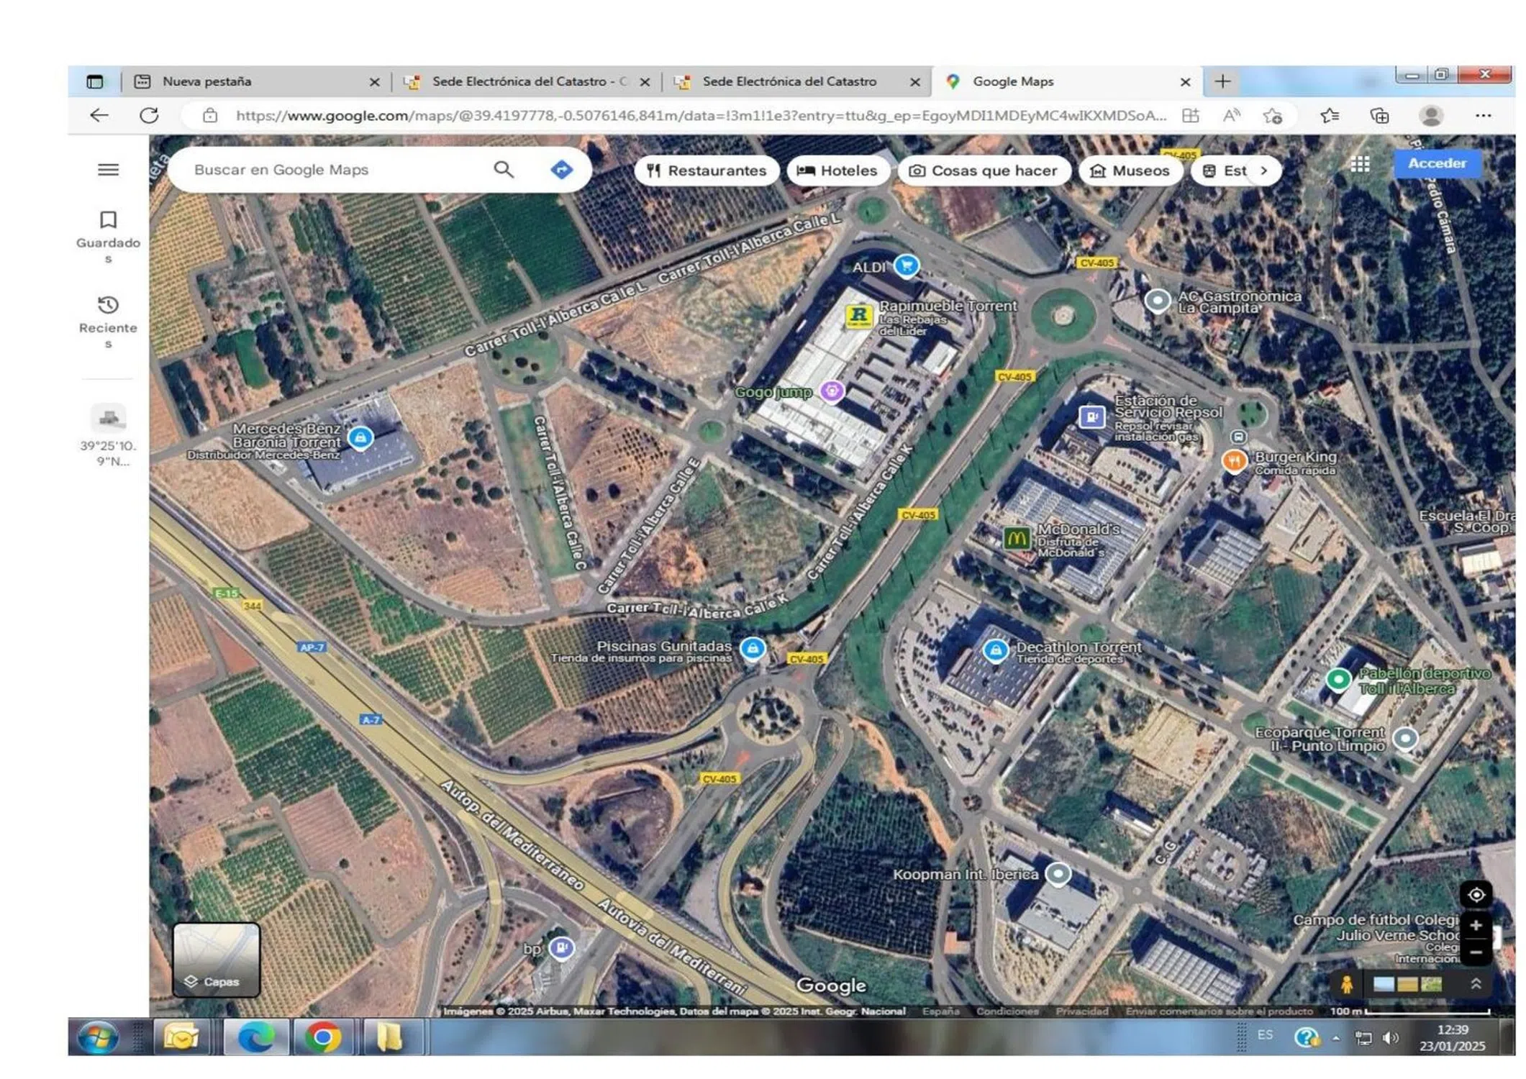Expand bottom imagery panel chevron

pos(1476,983)
